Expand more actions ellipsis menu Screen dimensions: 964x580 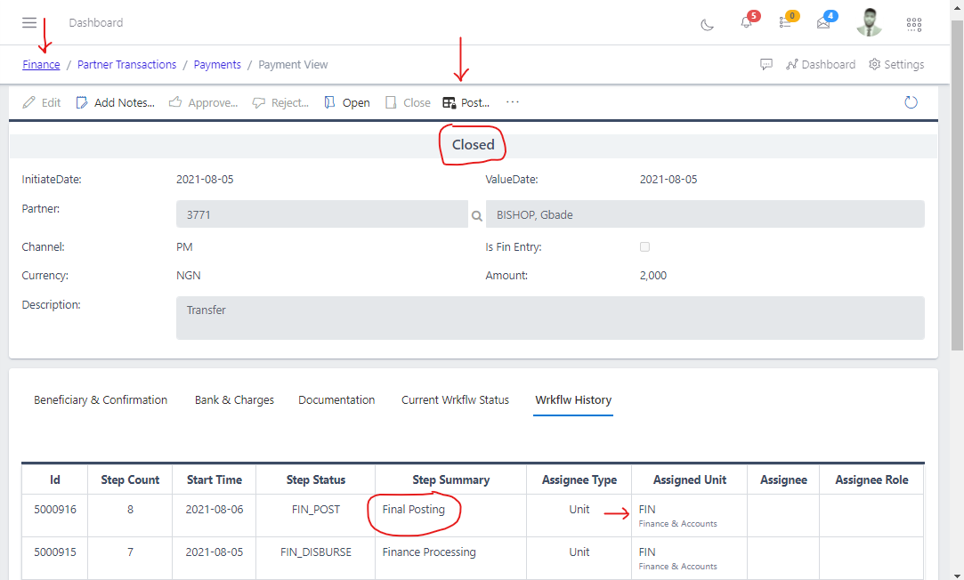513,102
